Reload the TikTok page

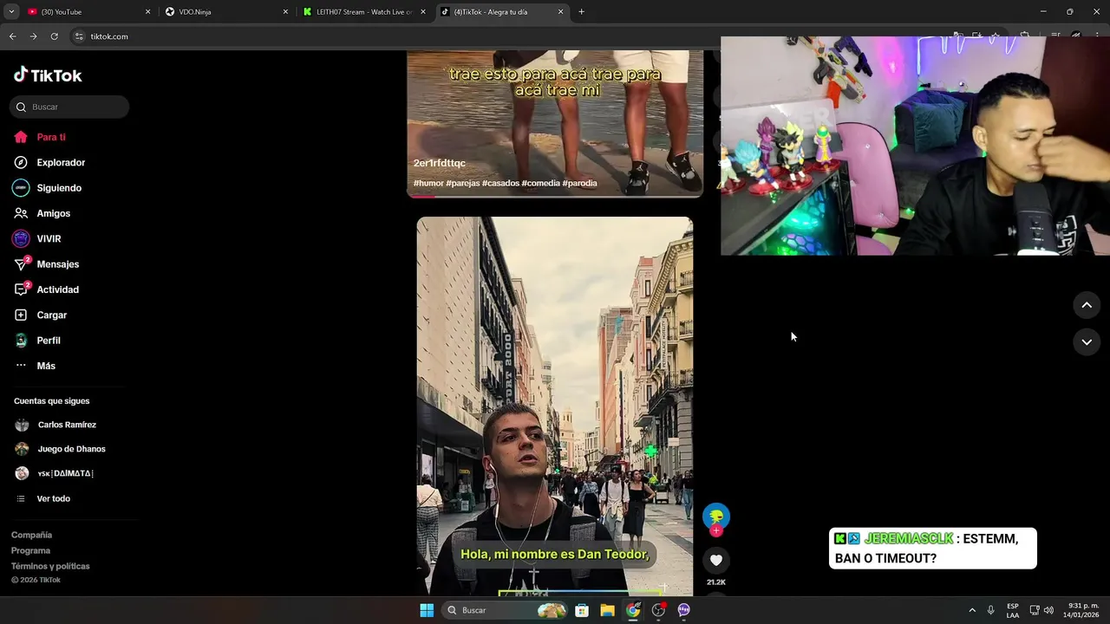54,36
